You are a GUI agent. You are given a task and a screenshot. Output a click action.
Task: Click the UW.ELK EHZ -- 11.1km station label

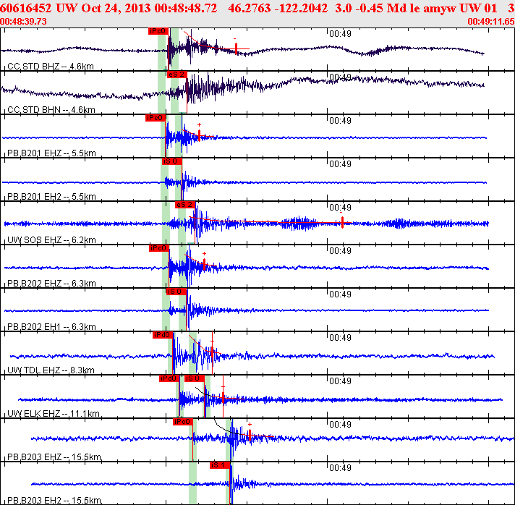click(52, 414)
